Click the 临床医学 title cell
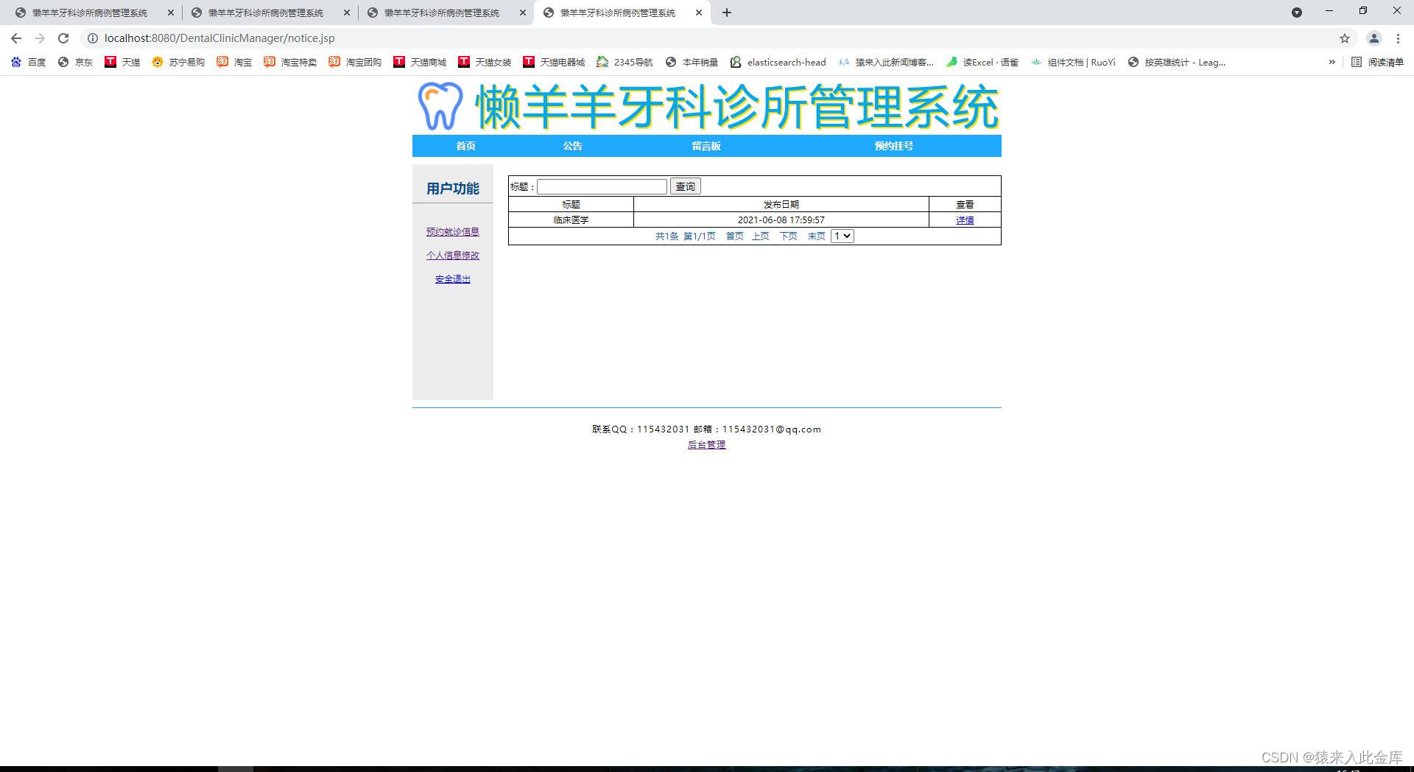 tap(571, 220)
